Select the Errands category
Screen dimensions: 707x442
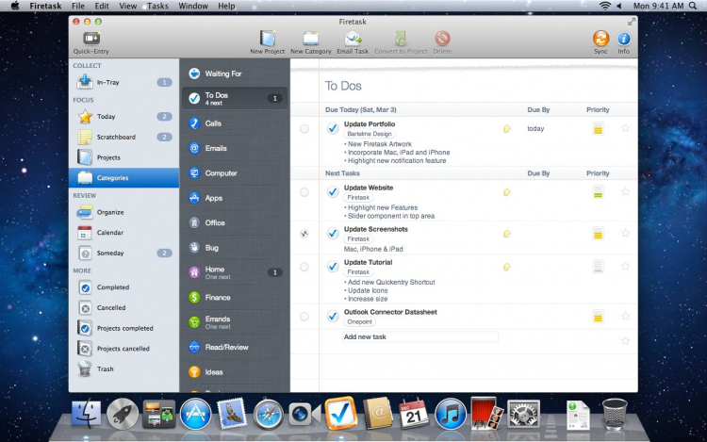pos(235,322)
